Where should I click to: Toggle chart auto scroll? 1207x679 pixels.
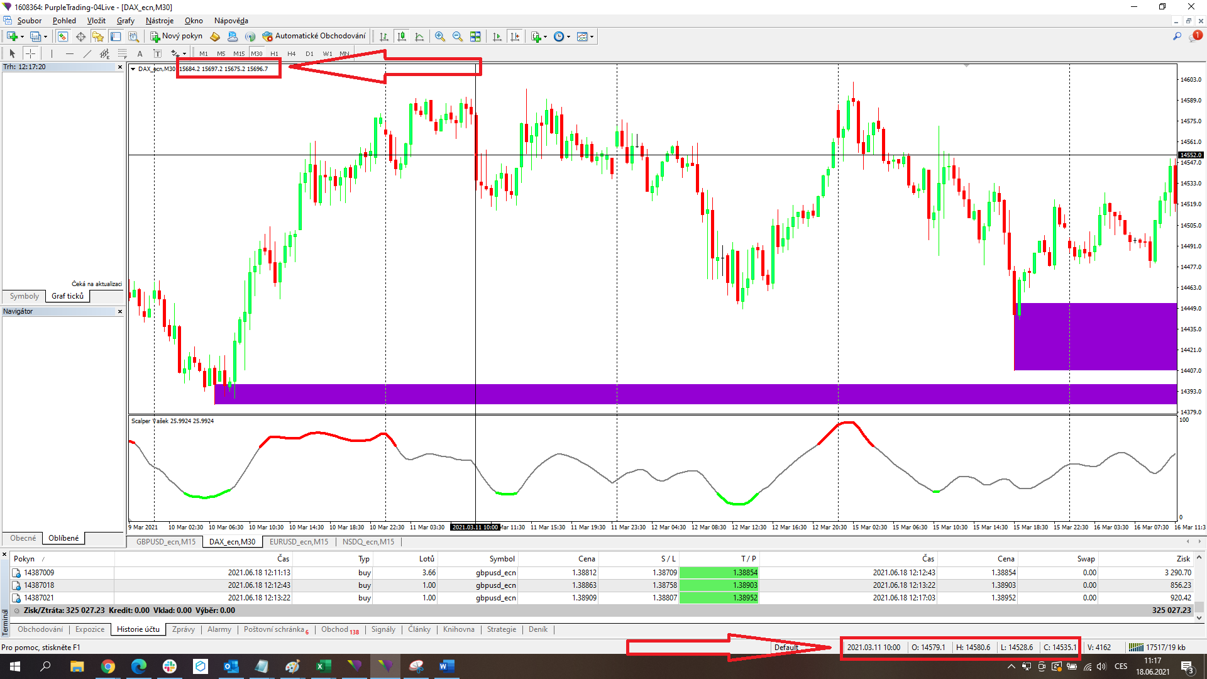tap(497, 36)
